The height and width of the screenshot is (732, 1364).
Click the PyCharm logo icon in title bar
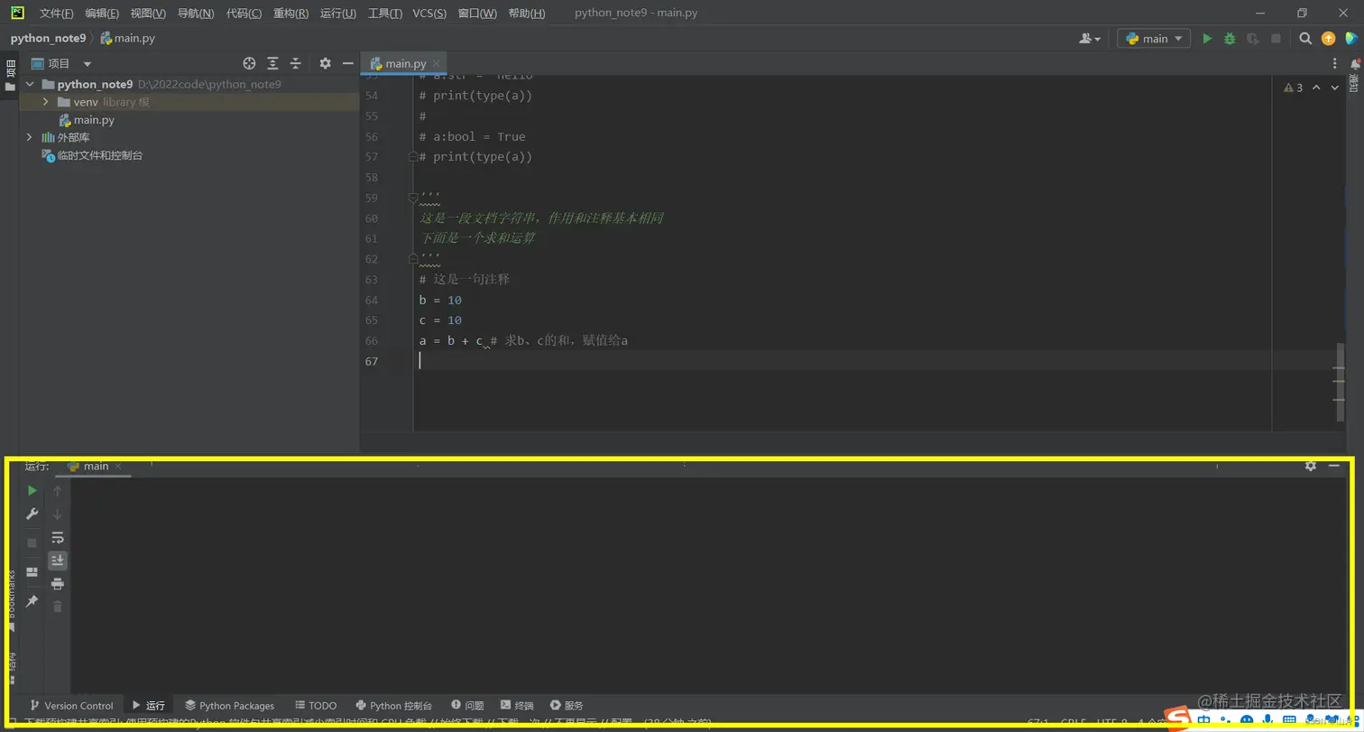tap(17, 13)
